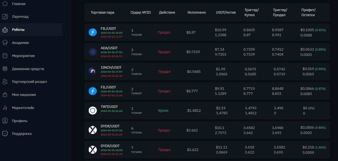This screenshot has width=338, height=161.
Task: Click the Лаунчпад chart icon
Action: (5, 17)
